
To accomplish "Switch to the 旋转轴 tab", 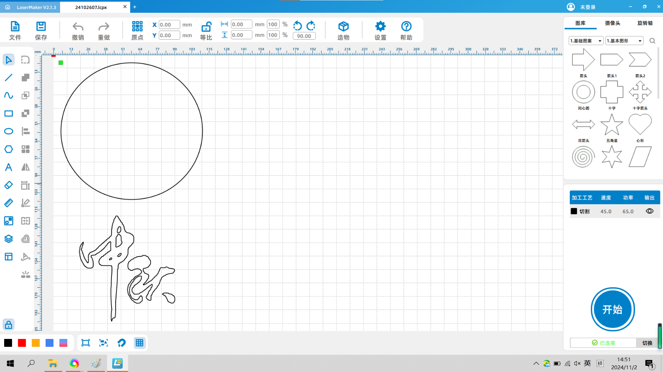I will (645, 23).
